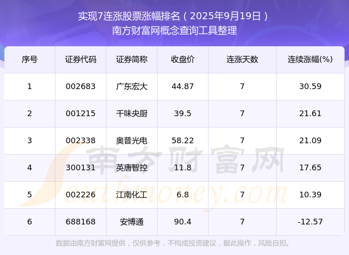Screen dimensions: 349x255
Task: Click the disclaimer text 数据由南方财富网提供
Action: 91,243
